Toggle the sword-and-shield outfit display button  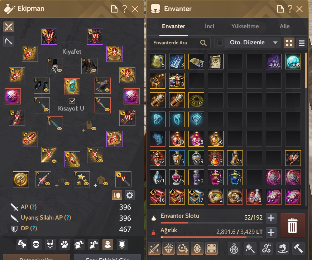(117, 195)
